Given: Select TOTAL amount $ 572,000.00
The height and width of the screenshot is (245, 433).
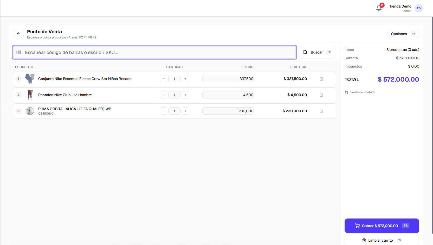Looking at the screenshot, I should [398, 80].
